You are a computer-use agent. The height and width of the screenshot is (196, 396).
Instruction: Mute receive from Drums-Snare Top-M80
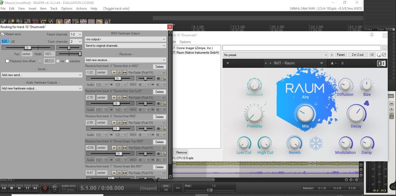click(114, 148)
